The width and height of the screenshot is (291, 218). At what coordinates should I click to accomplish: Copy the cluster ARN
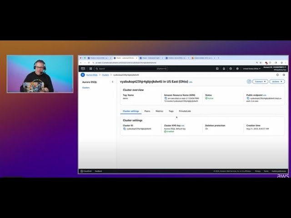click(x=166, y=98)
